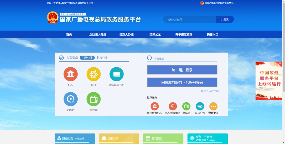
Task: Switch to 业务分类 tab
Action: [102, 58]
